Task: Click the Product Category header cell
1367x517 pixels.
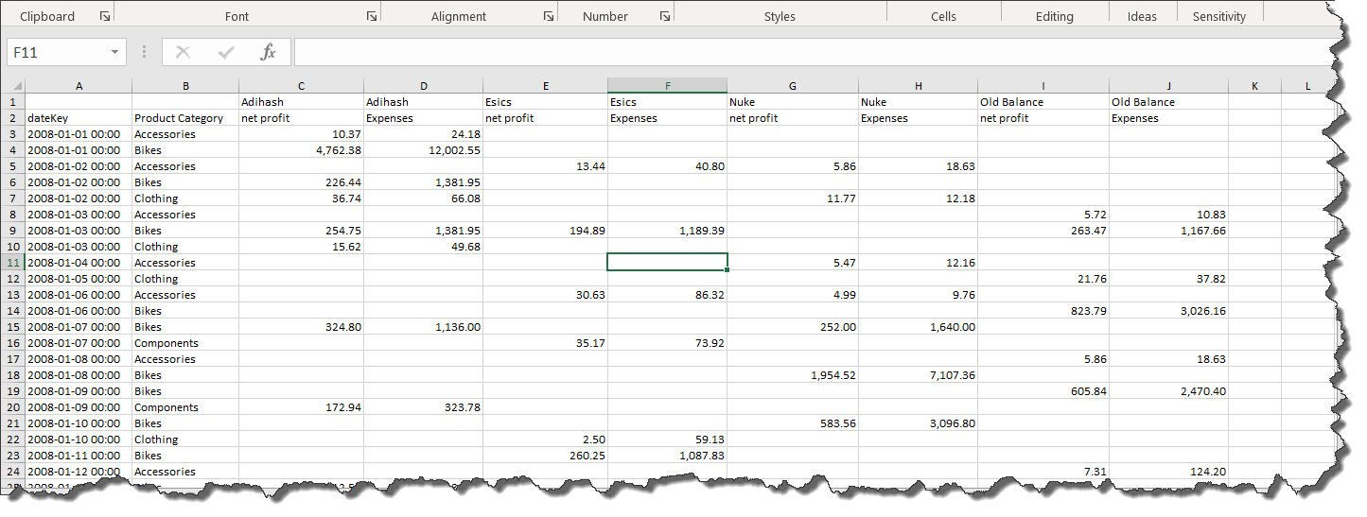Action: tap(184, 118)
